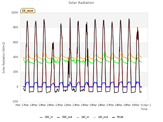The height and width of the screenshot is (122, 163).
Task: Click the Mar 21 x-axis tick label
Action: tap(54, 105)
